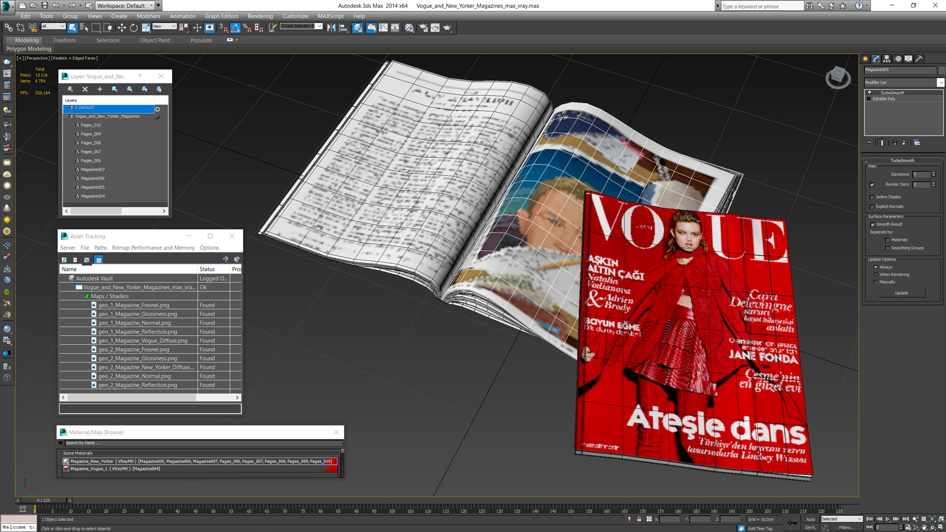946x532 pixels.
Task: Open the Modifiers menu
Action: (148, 16)
